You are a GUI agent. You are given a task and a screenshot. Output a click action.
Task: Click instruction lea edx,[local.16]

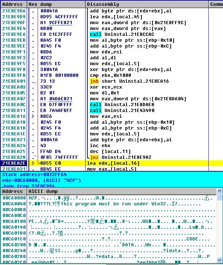[x=113, y=163]
